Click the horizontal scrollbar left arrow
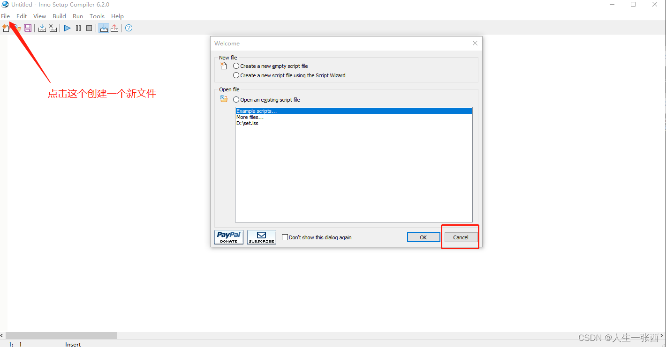The width and height of the screenshot is (666, 347). (2, 335)
